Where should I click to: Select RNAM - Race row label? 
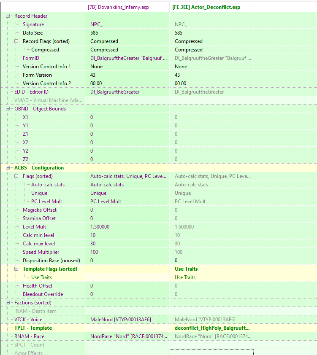(29, 336)
